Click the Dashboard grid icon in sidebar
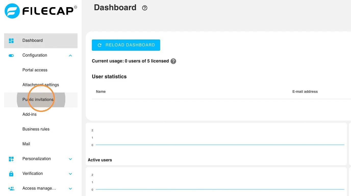351x196 pixels. tap(11, 41)
